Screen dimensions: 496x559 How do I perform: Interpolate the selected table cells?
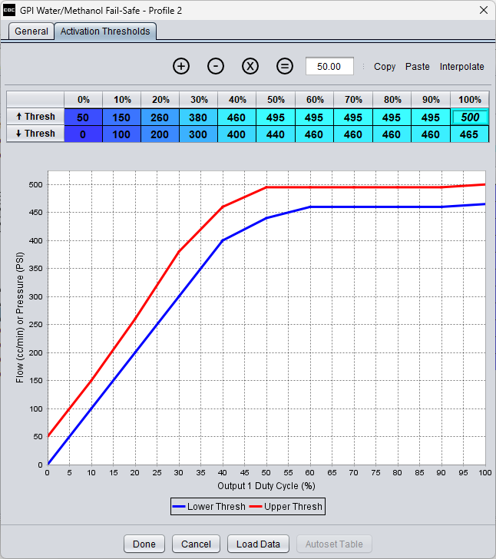[x=462, y=67]
